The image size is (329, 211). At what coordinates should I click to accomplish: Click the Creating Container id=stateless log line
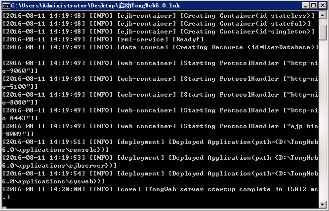[158, 16]
